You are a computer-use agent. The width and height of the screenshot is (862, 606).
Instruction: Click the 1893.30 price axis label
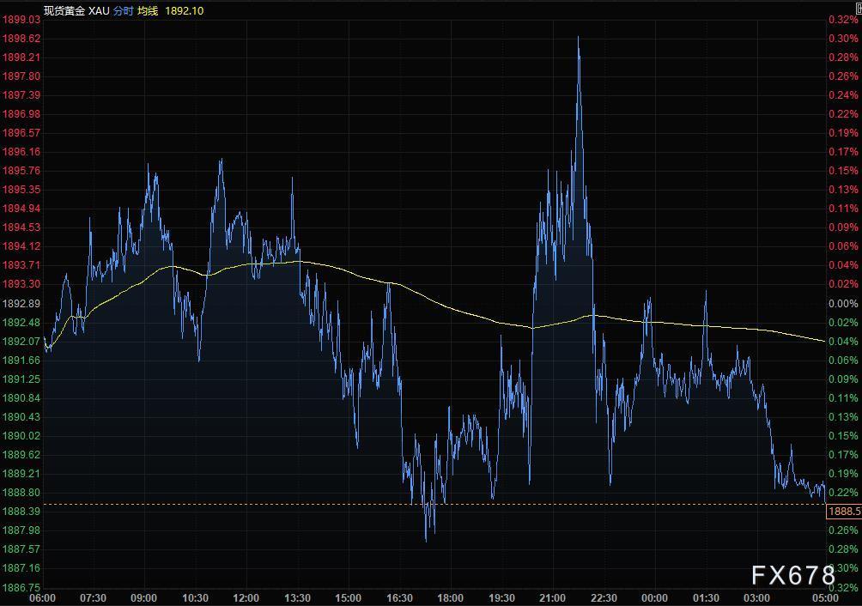[21, 284]
